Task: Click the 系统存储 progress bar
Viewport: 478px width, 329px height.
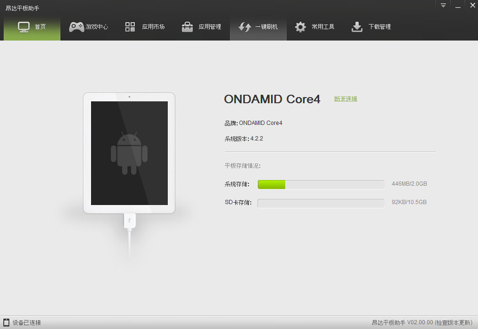Action: tap(321, 184)
